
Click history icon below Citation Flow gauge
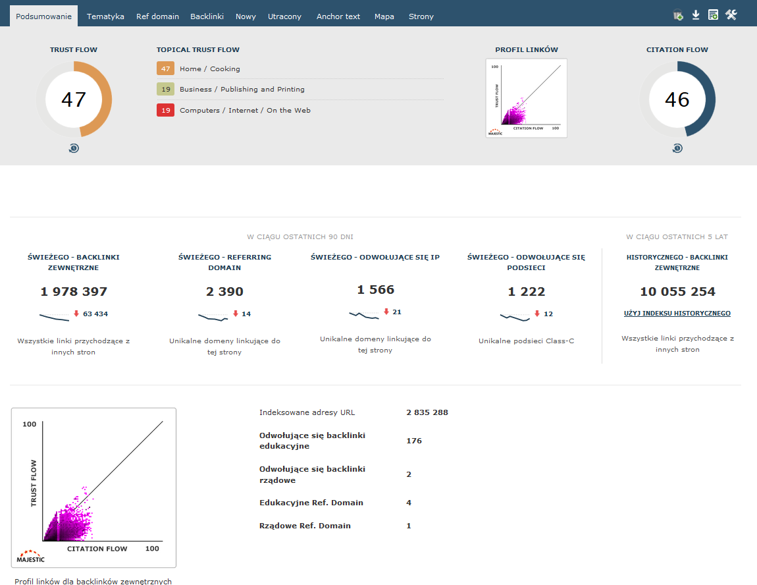(677, 148)
